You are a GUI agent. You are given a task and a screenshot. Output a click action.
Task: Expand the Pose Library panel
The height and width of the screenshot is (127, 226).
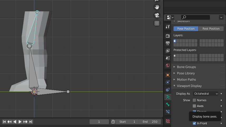[186, 73]
